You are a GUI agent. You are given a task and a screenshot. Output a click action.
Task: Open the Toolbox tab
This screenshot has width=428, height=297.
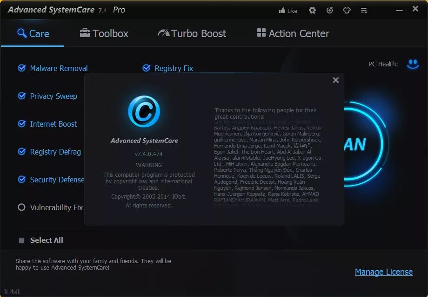[104, 33]
